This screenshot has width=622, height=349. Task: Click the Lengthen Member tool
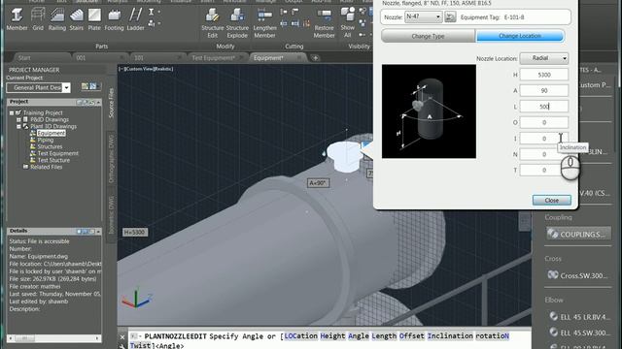pos(264,23)
